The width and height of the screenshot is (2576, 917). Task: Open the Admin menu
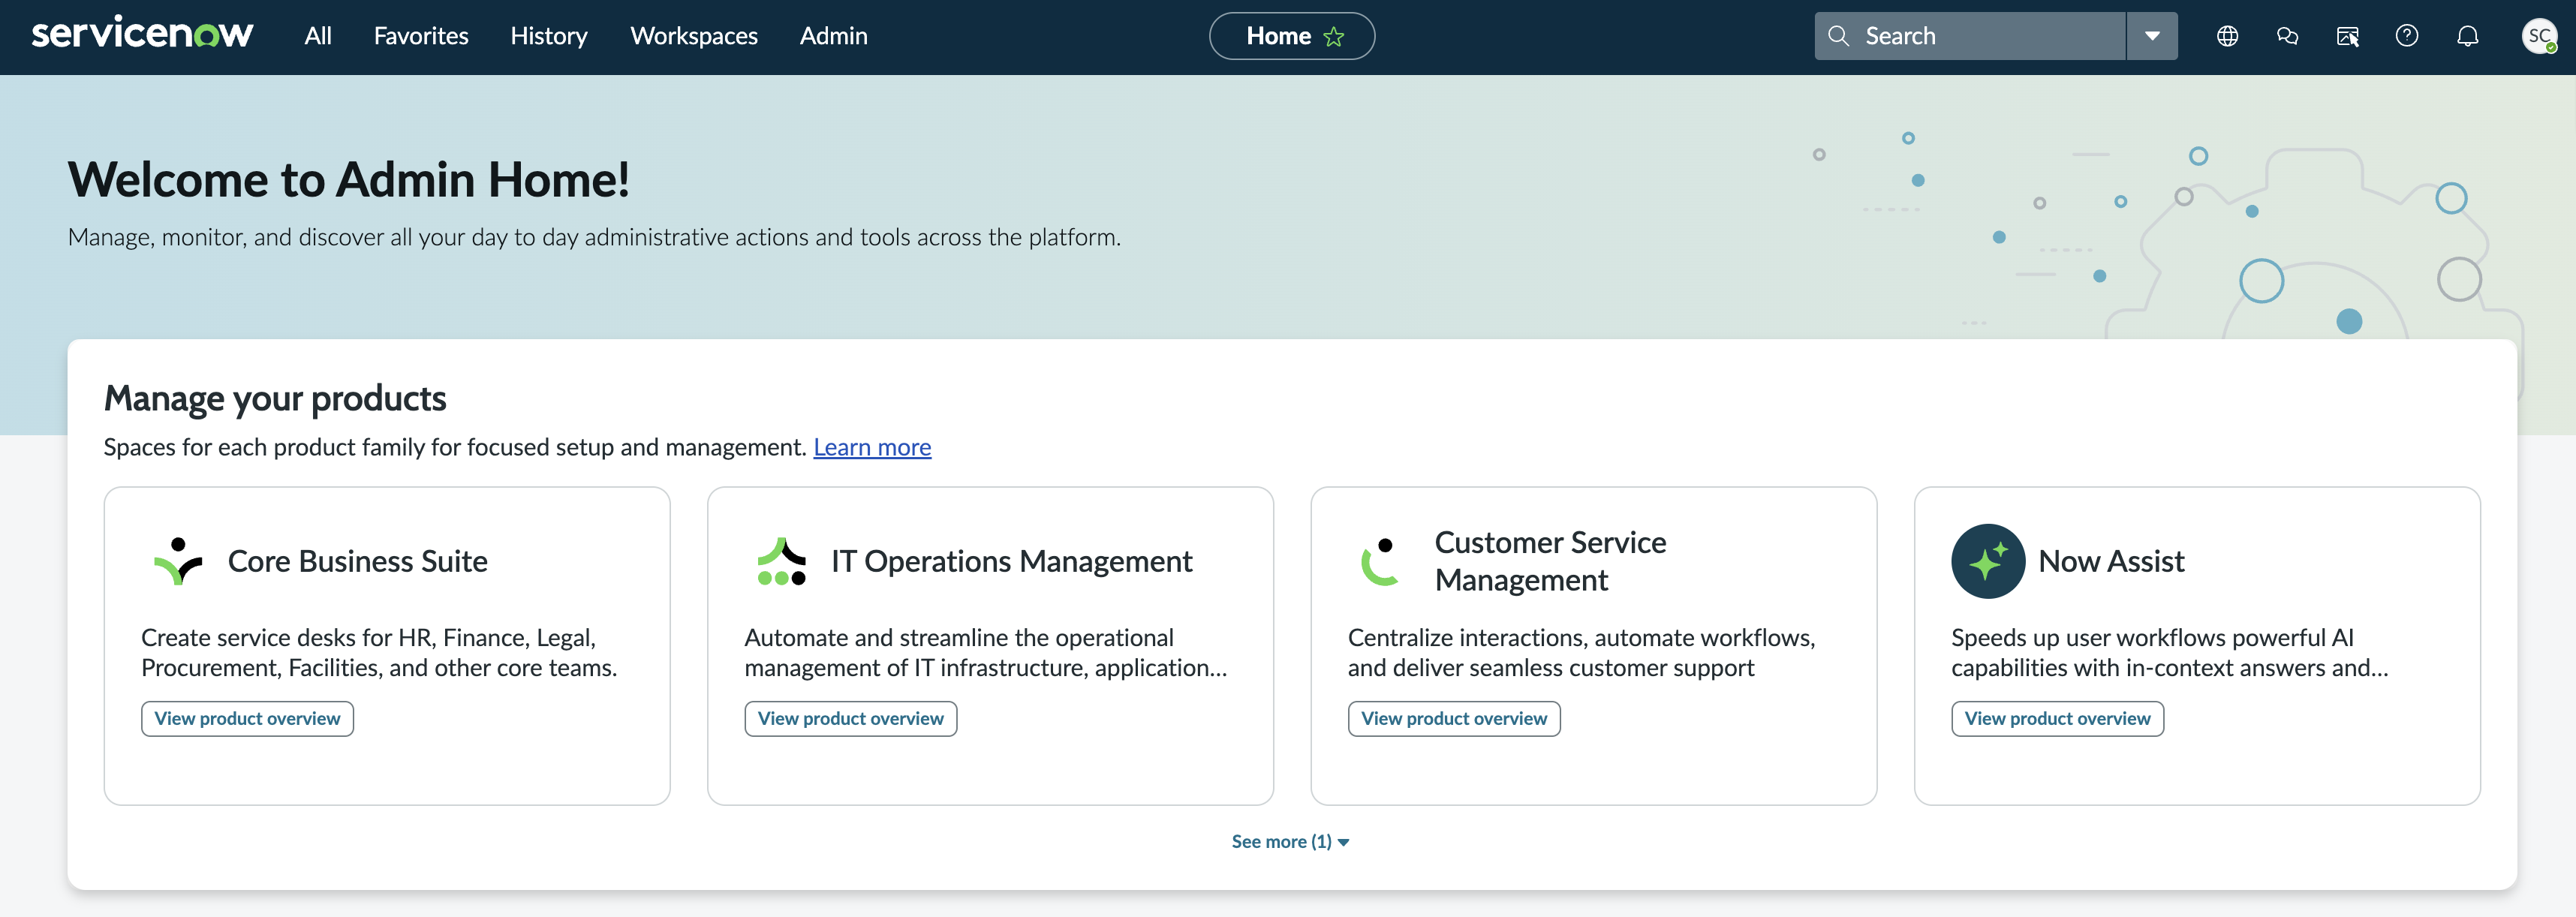[x=833, y=36]
